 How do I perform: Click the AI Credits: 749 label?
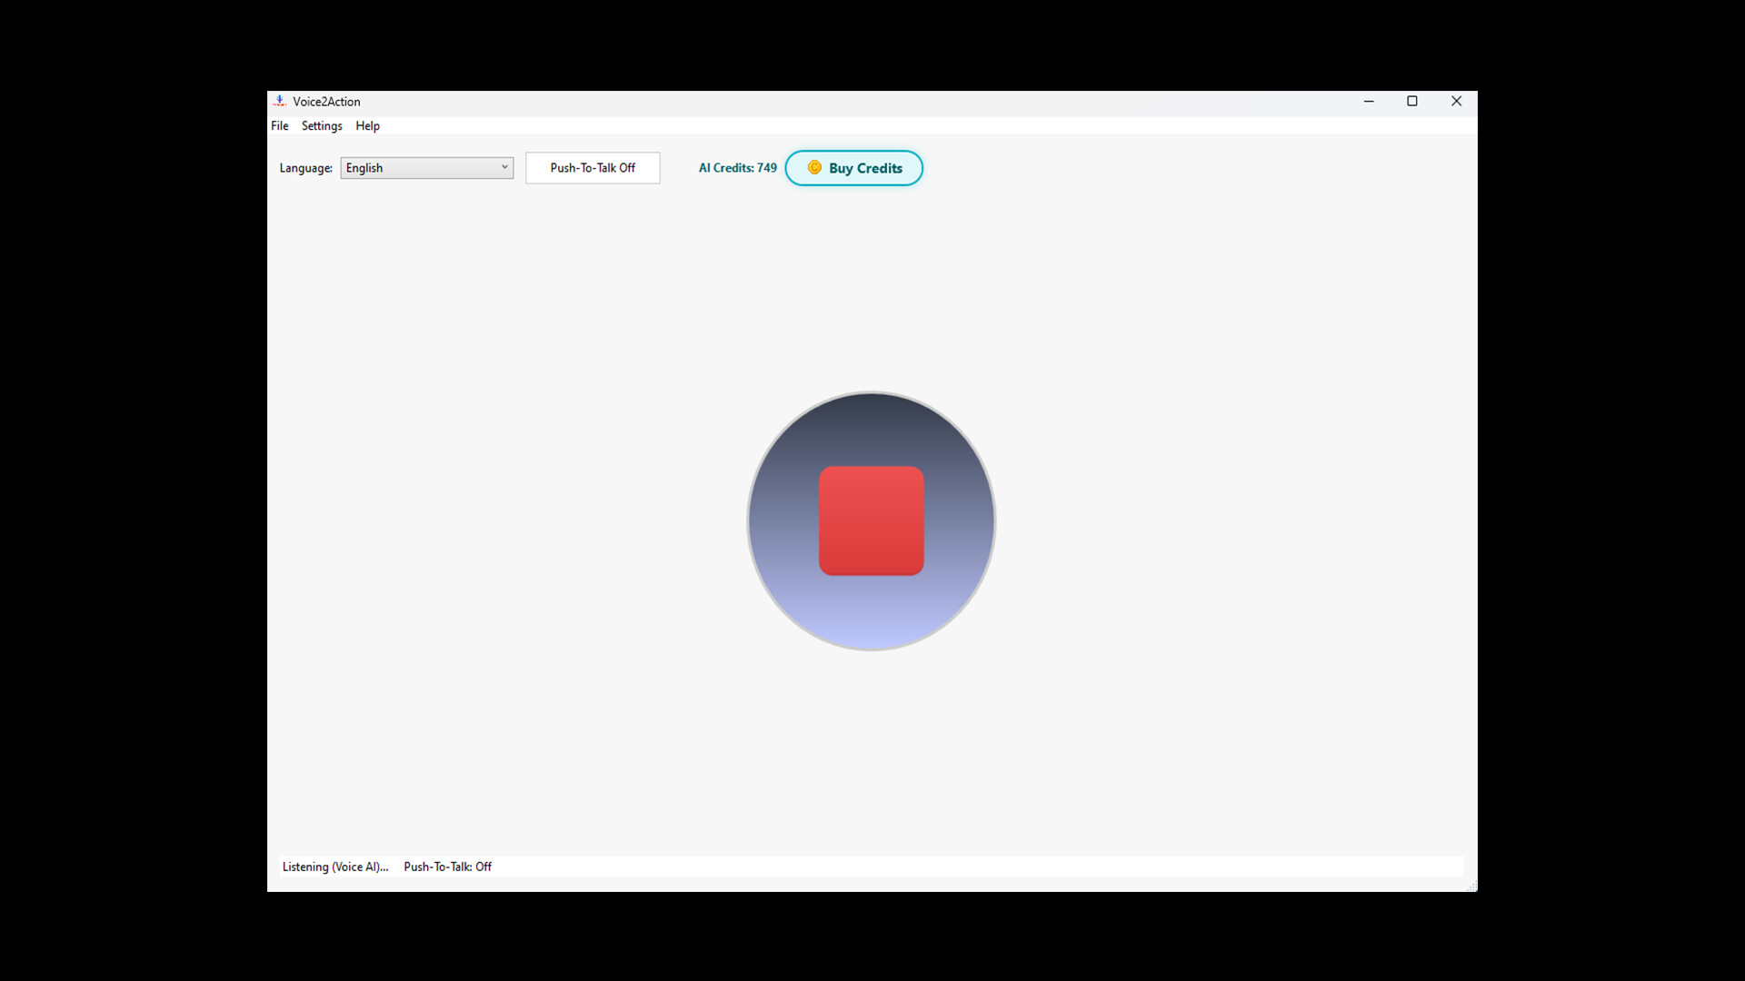pyautogui.click(x=737, y=168)
